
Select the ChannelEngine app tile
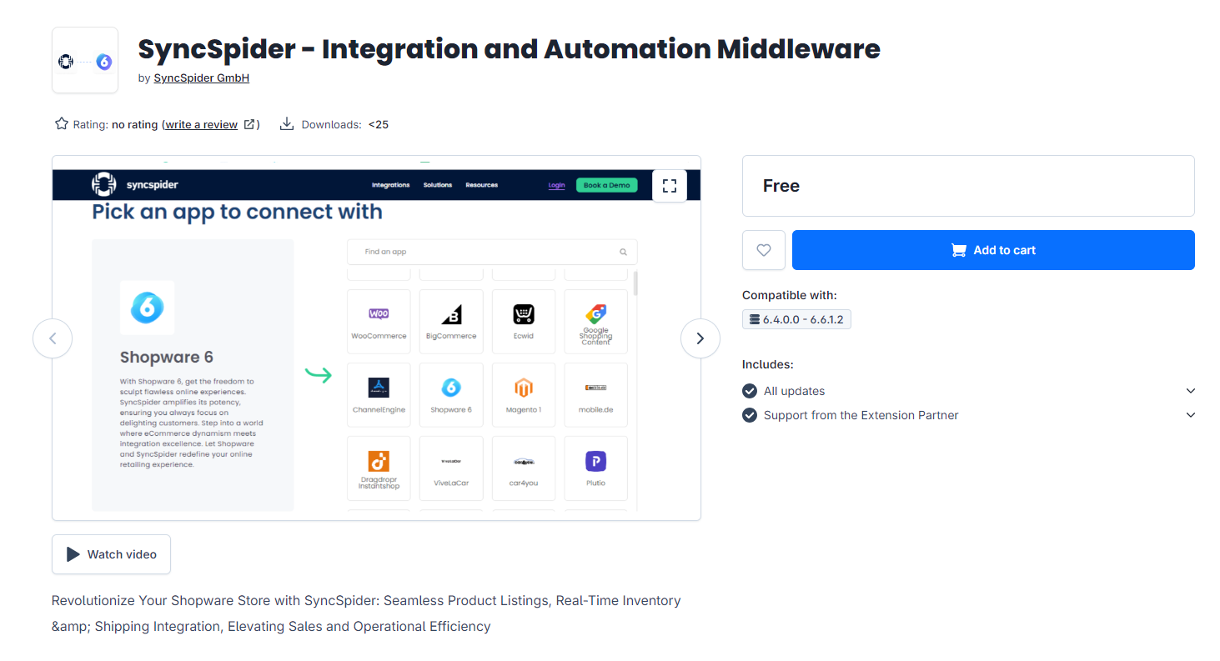pyautogui.click(x=379, y=395)
